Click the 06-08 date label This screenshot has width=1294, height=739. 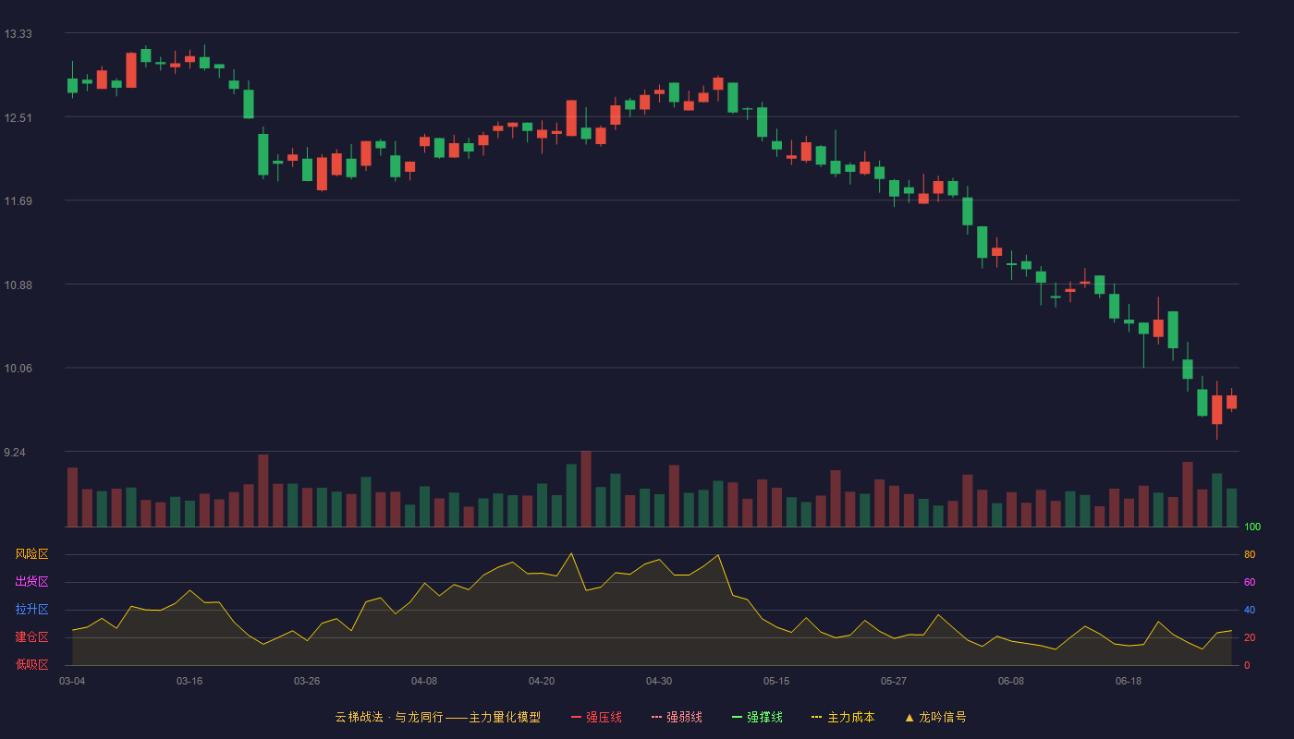pyautogui.click(x=1011, y=681)
